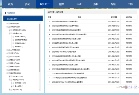The image size is (139, 95).
Task: Click the page icon beside 数字图文解读(4)
Action: coord(13,36)
